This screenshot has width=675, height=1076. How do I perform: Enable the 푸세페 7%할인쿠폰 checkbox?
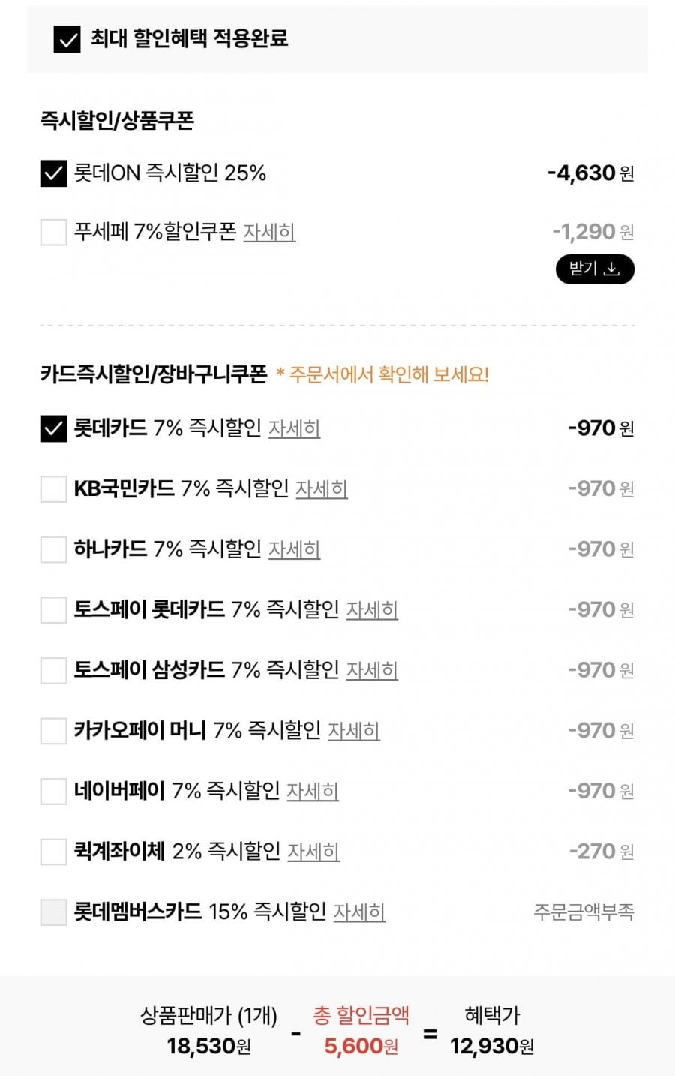53,232
